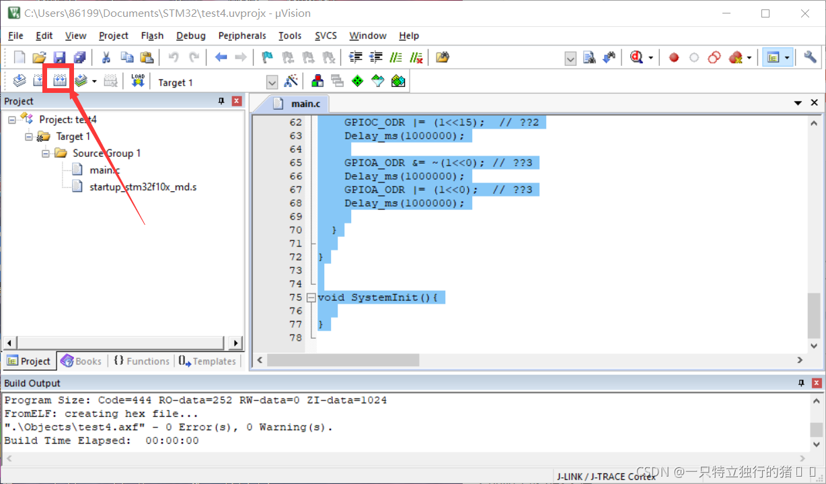Open the find text combo box dropdown
Screen dimensions: 826x484
click(x=570, y=59)
